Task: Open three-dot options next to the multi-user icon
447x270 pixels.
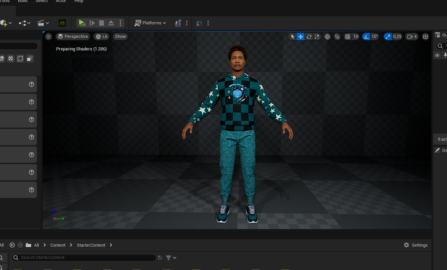Action: coord(187,23)
